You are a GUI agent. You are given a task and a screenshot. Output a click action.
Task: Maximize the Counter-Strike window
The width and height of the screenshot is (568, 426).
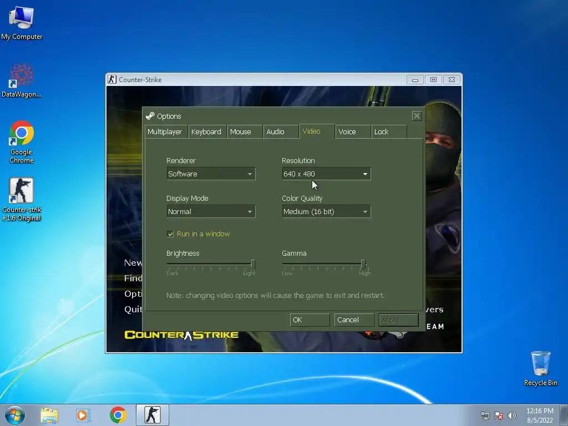pyautogui.click(x=433, y=80)
